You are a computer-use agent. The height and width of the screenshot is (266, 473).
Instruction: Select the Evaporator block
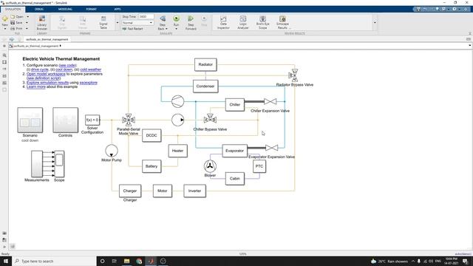click(x=235, y=151)
